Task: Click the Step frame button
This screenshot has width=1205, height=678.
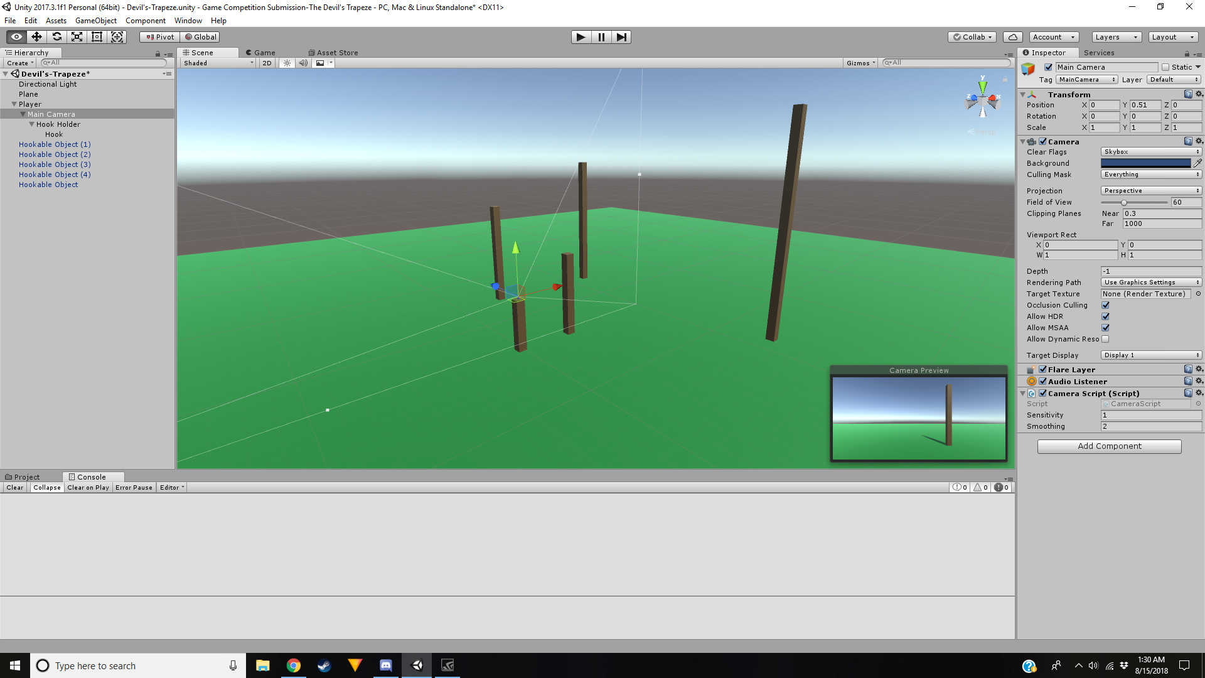Action: 621,37
